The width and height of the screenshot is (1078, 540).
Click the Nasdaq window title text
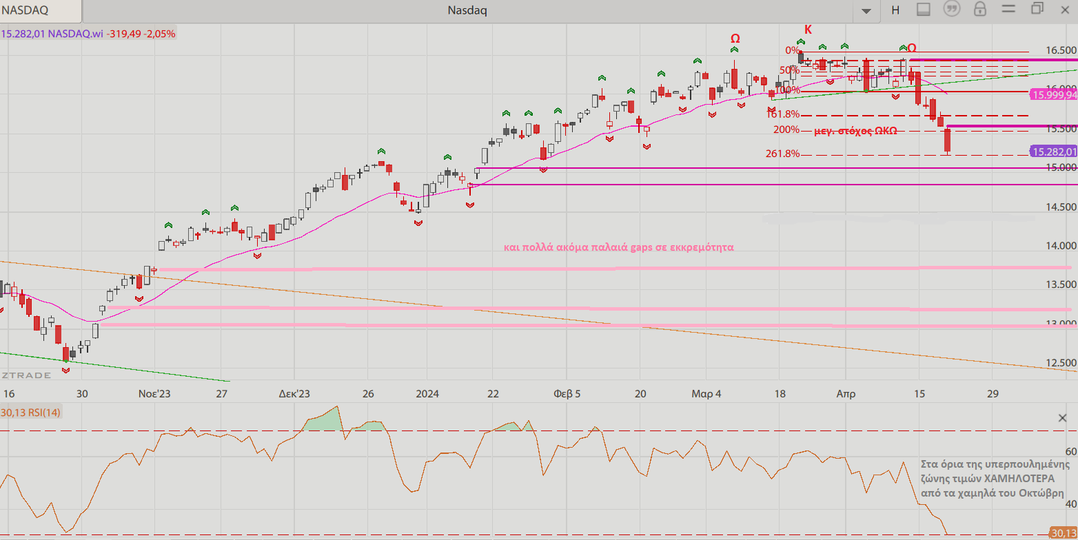(x=468, y=10)
